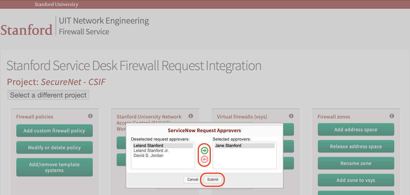Viewport: 410px width, 195px height.
Task: Open info icon beside Firewall zones
Action: 392,116
